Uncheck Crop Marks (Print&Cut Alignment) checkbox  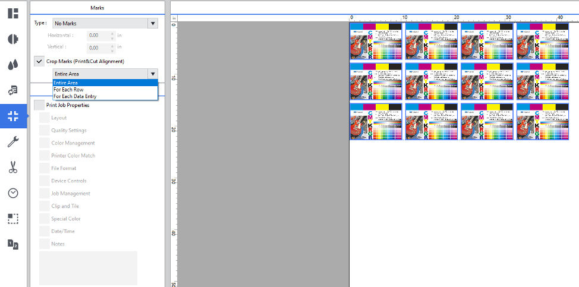point(39,61)
